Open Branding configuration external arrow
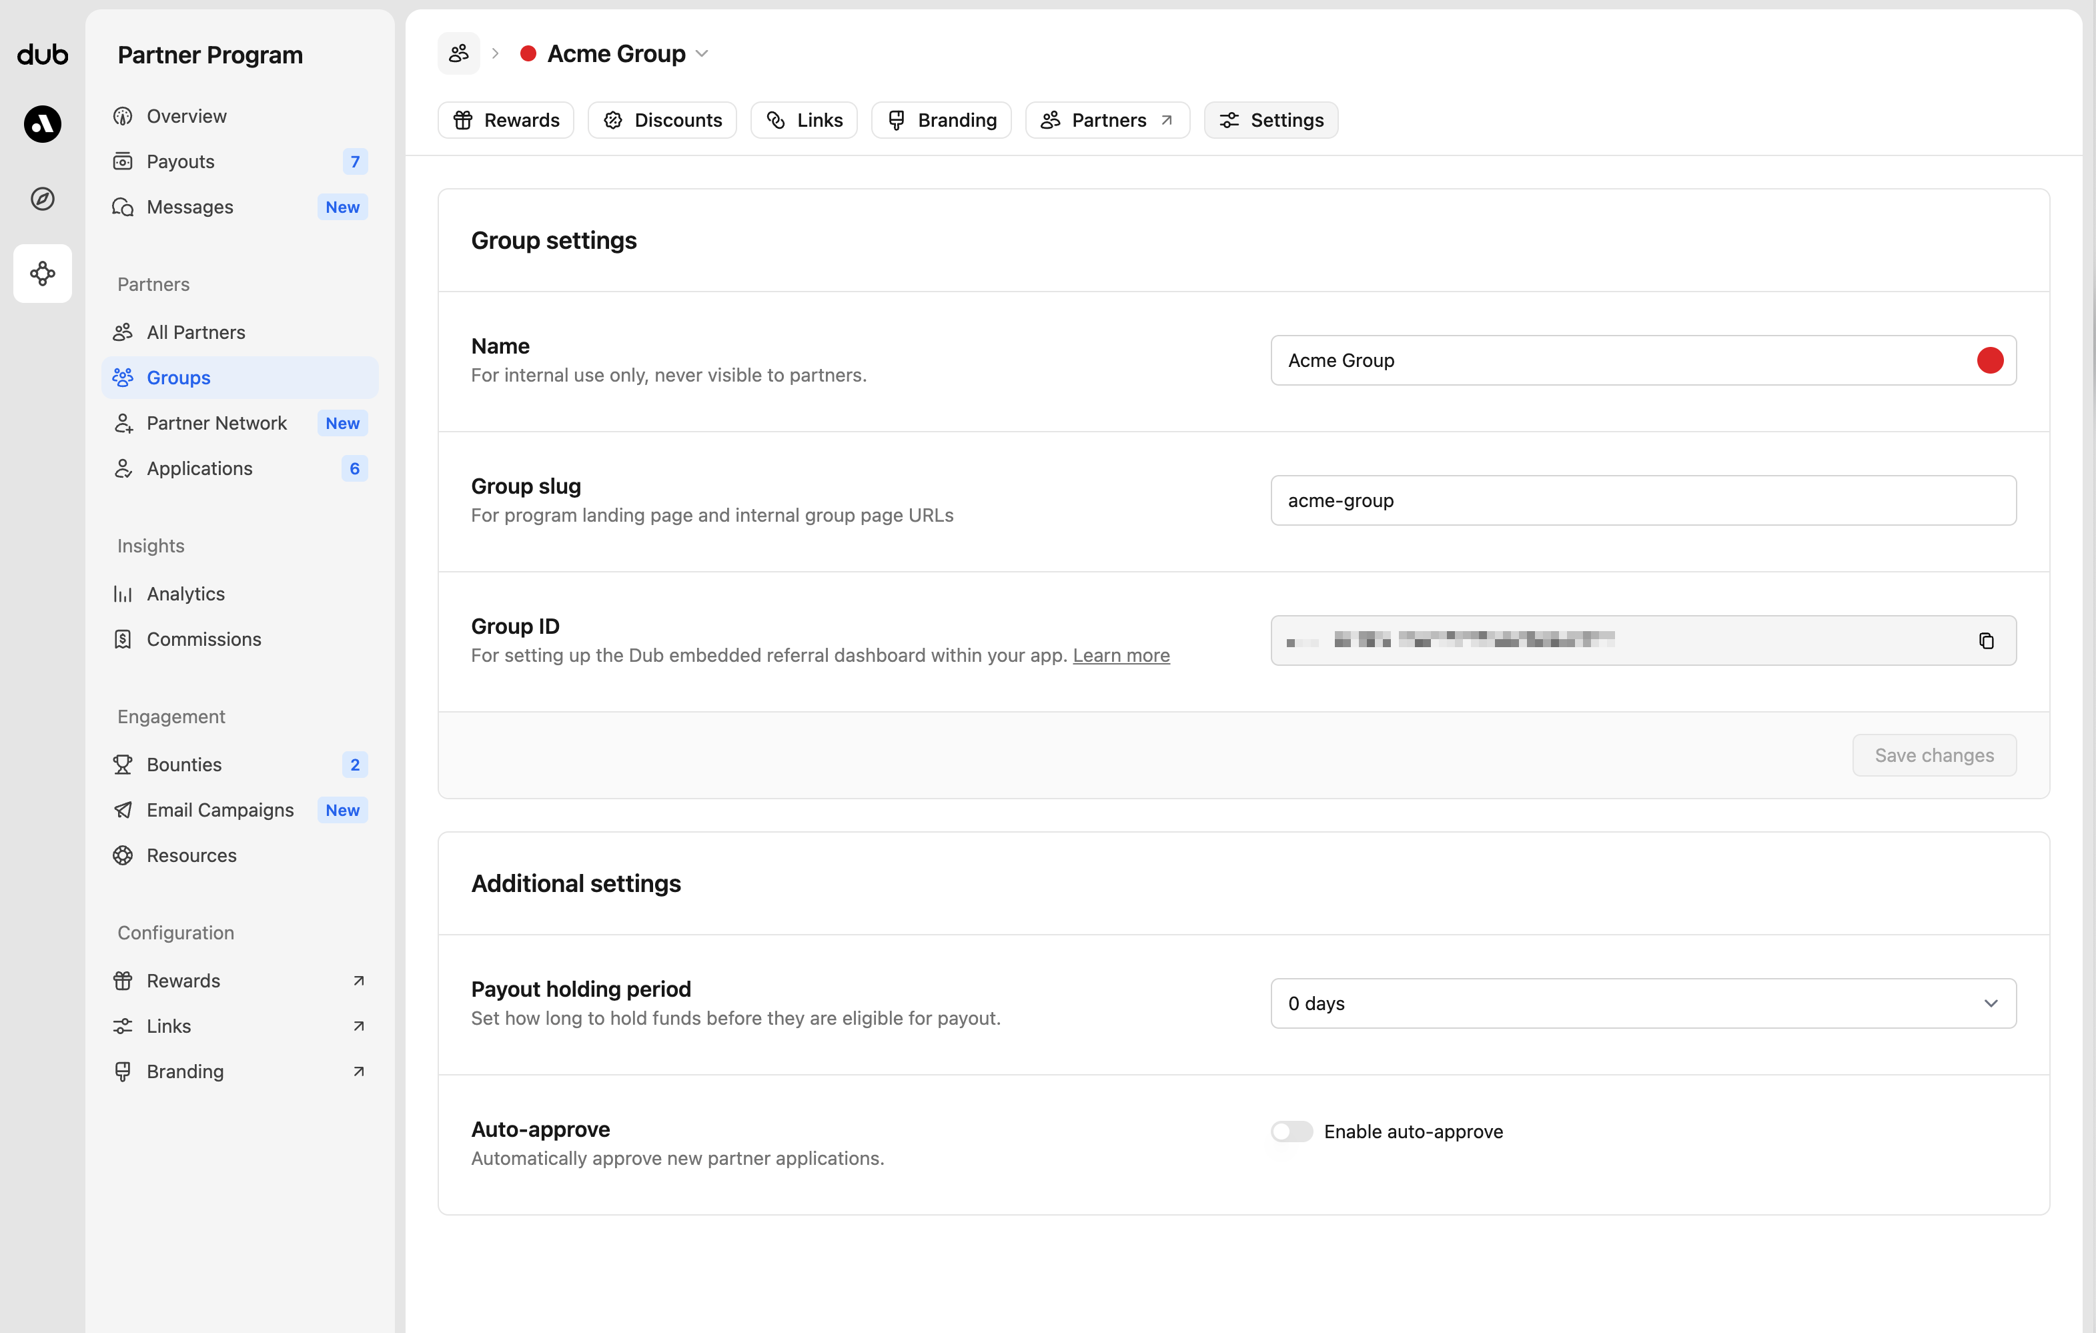Image resolution: width=2096 pixels, height=1333 pixels. click(358, 1071)
